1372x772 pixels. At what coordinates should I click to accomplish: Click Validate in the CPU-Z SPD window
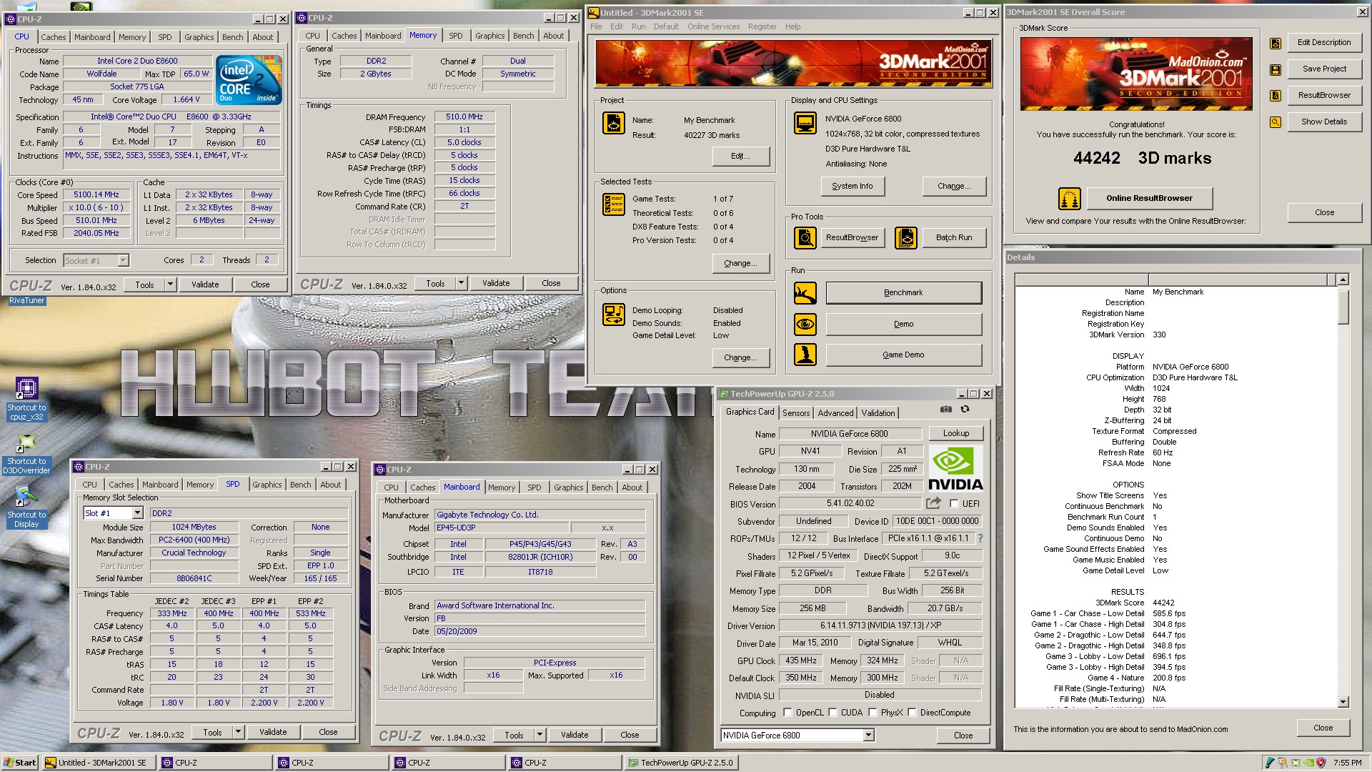273,732
